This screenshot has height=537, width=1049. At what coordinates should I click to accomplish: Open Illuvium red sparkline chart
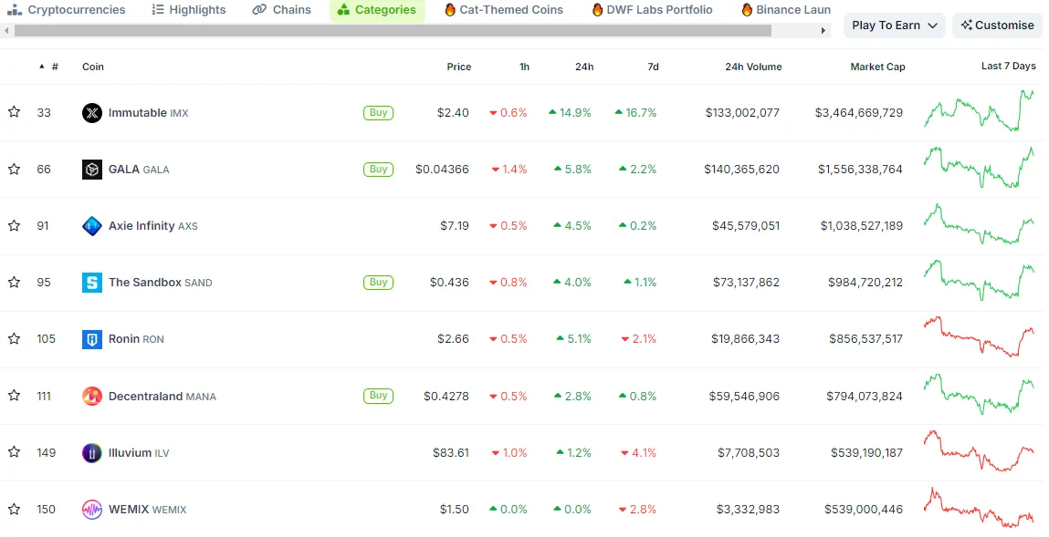980,450
